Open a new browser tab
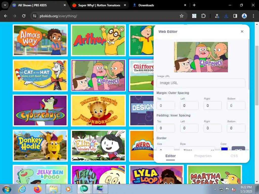259x194 pixels. pos(194,5)
